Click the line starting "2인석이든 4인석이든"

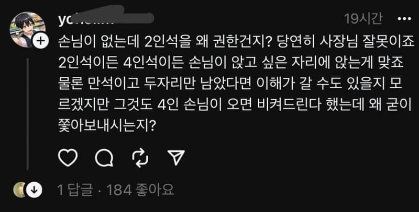[x=231, y=63]
